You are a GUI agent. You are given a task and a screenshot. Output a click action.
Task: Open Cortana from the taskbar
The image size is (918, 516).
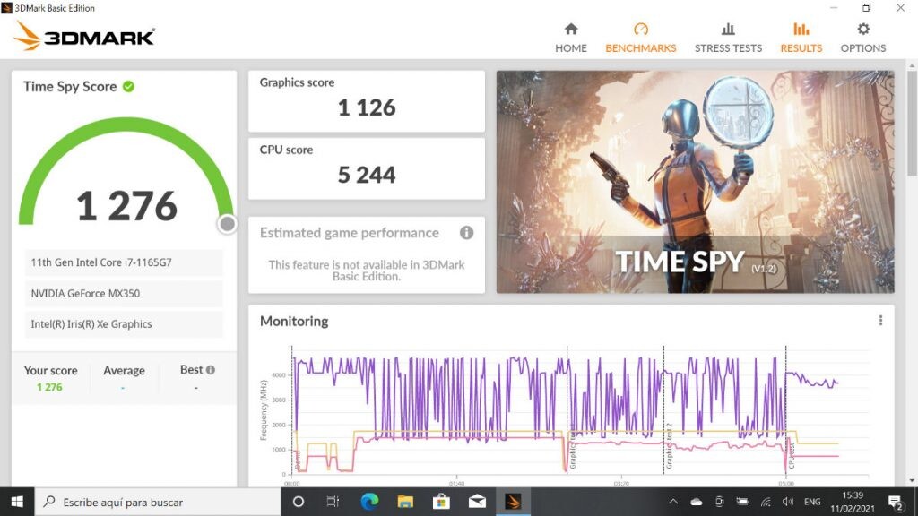[x=298, y=502]
